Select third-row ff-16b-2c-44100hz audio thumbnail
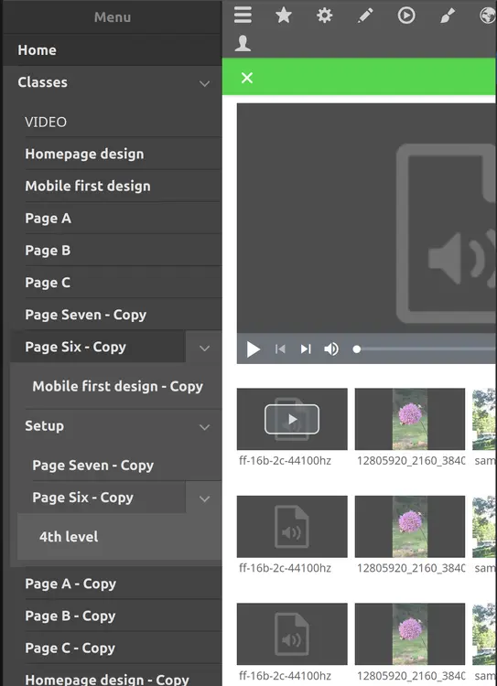Image resolution: width=497 pixels, height=686 pixels. 292,635
